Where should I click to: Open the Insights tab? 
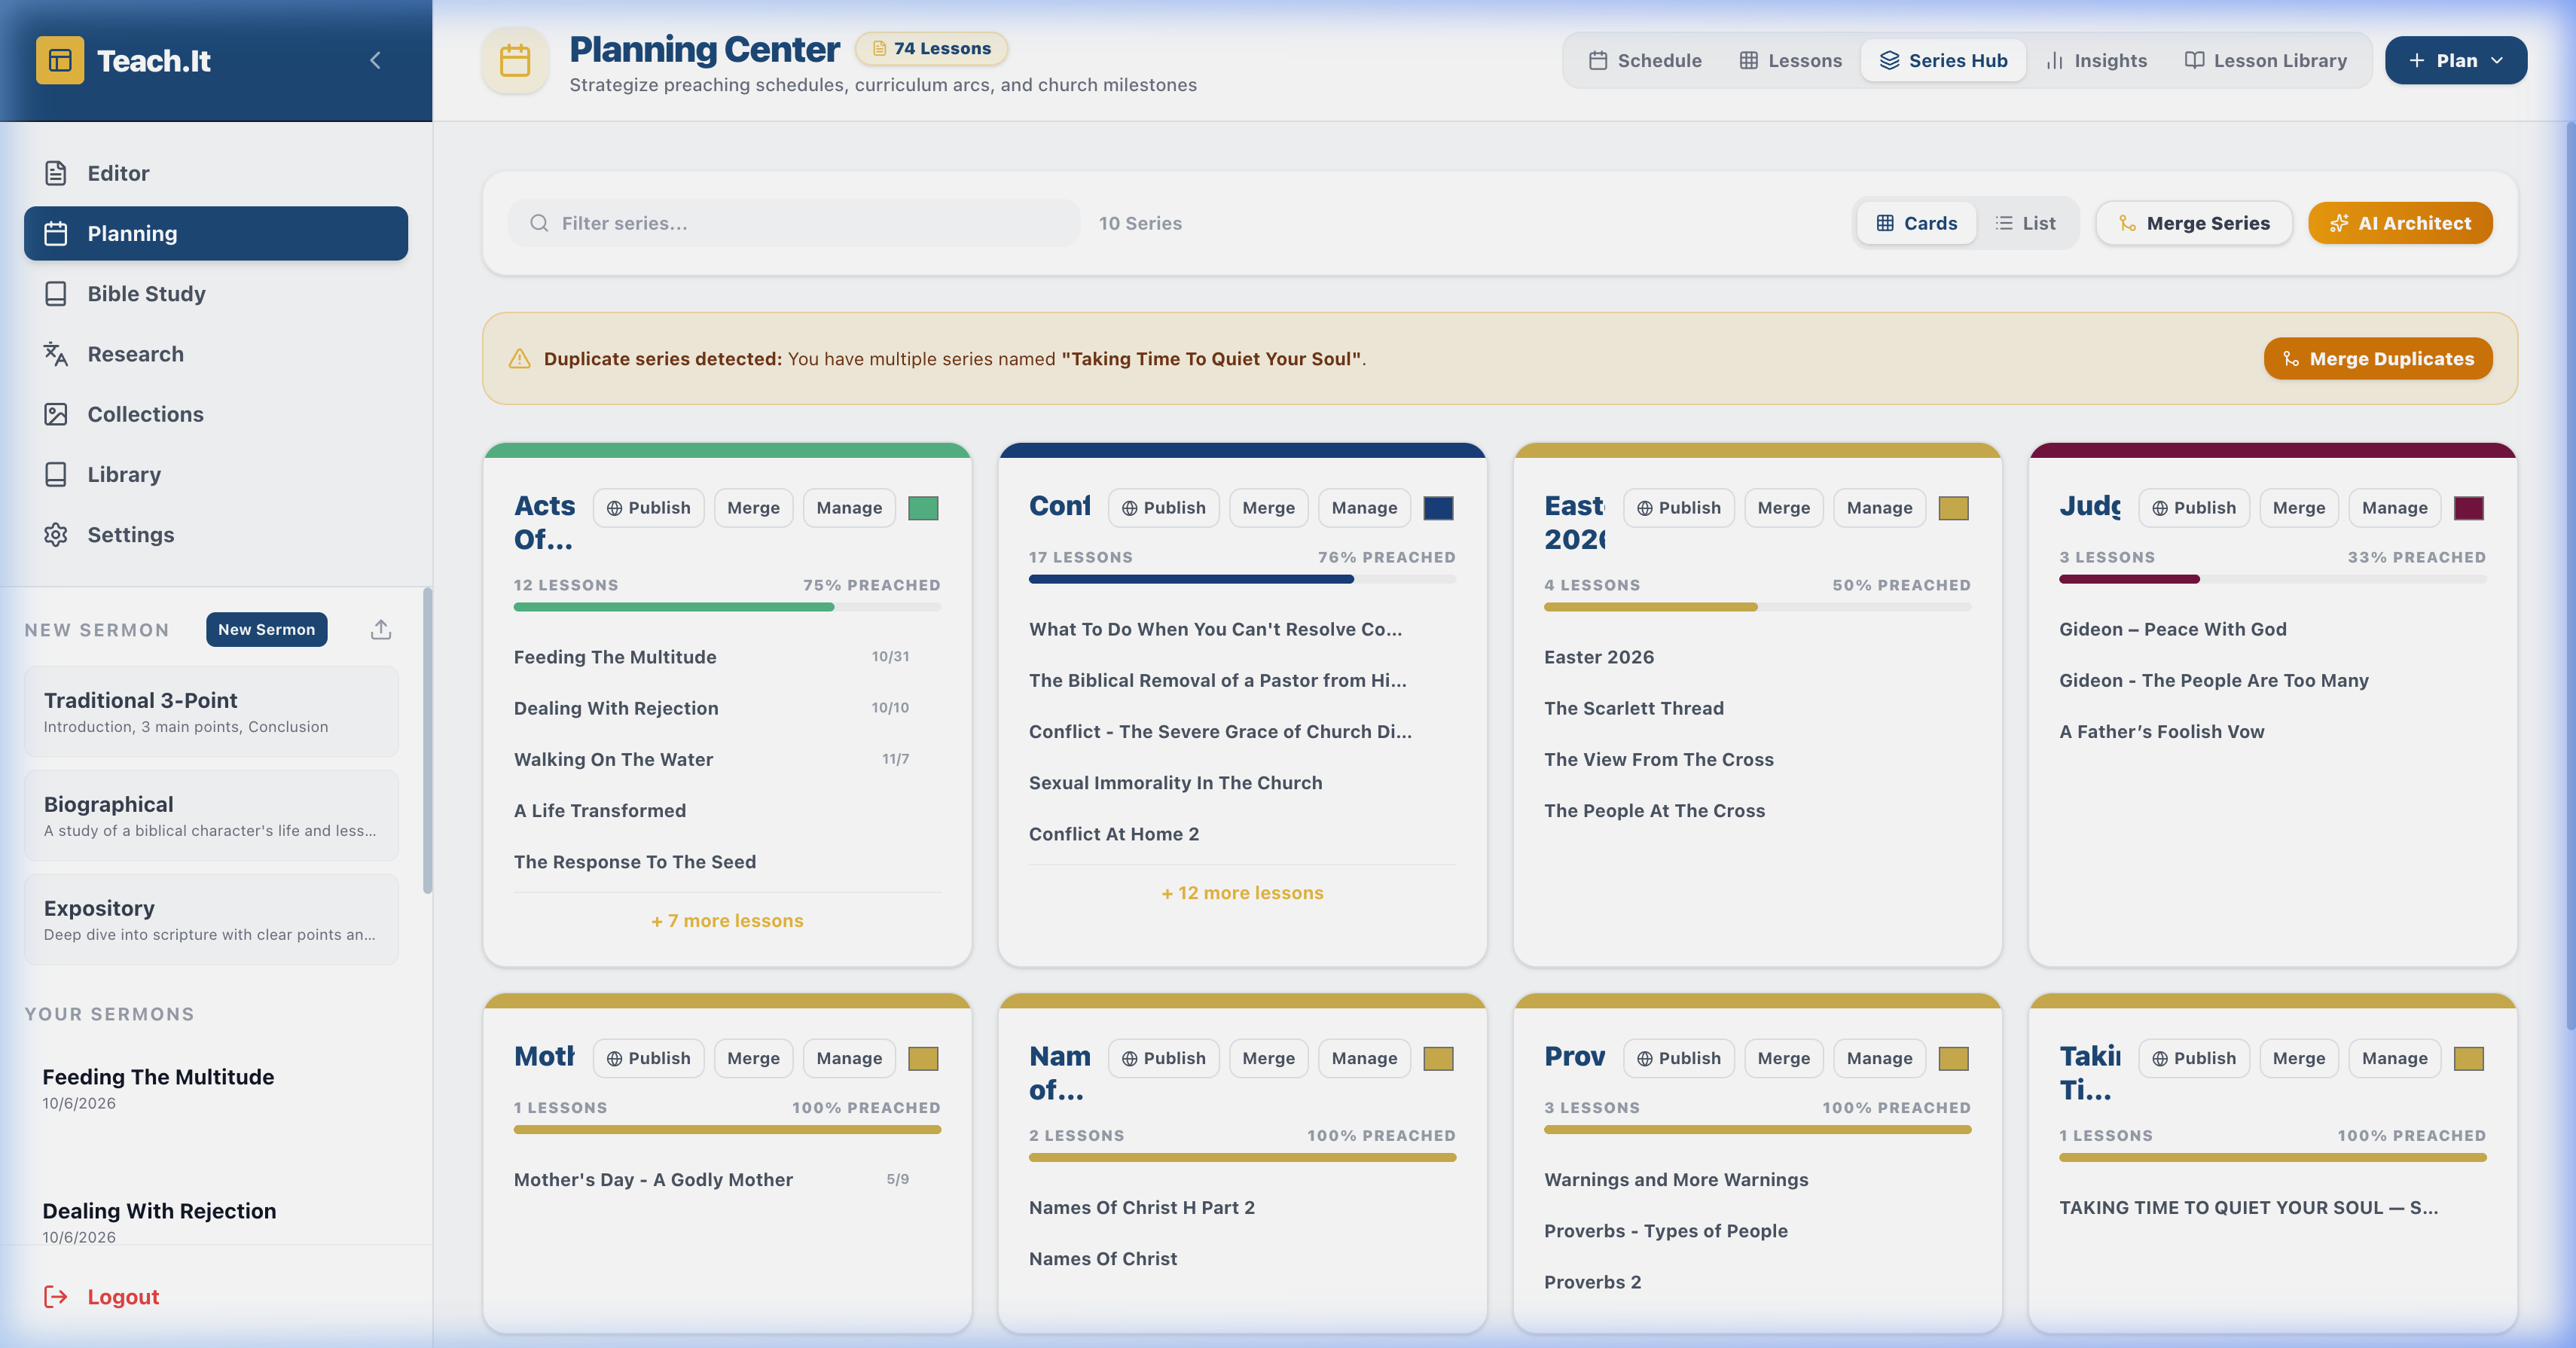pyautogui.click(x=2096, y=60)
